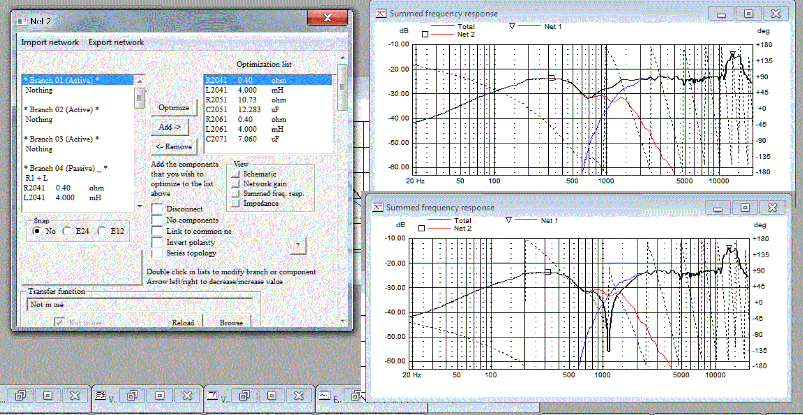Click the Net 2 square legend marker in the top chart
Screen dimensions: 803x415
(x=425, y=34)
